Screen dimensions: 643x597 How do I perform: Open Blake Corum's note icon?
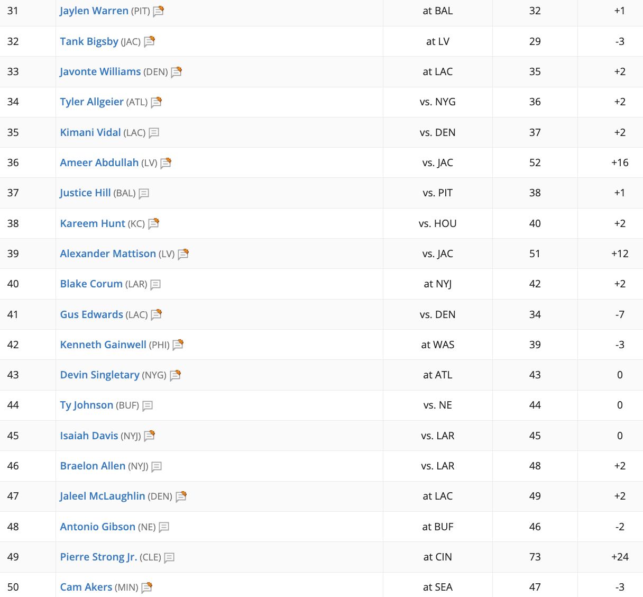coord(155,285)
